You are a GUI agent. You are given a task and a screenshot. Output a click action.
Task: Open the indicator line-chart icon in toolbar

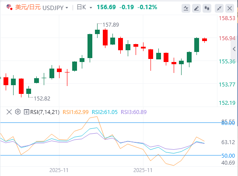186,8
